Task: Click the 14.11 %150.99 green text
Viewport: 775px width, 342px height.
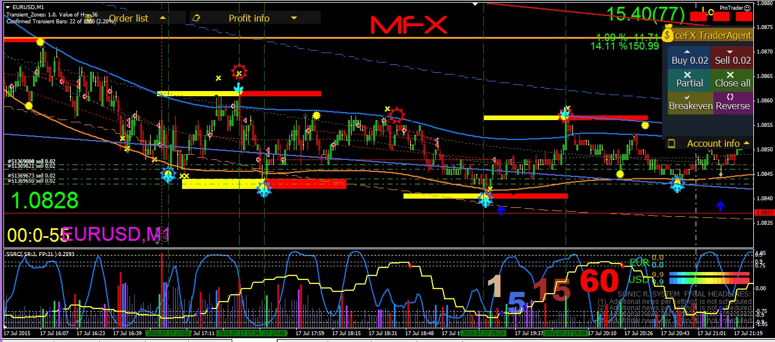Action: [x=625, y=46]
